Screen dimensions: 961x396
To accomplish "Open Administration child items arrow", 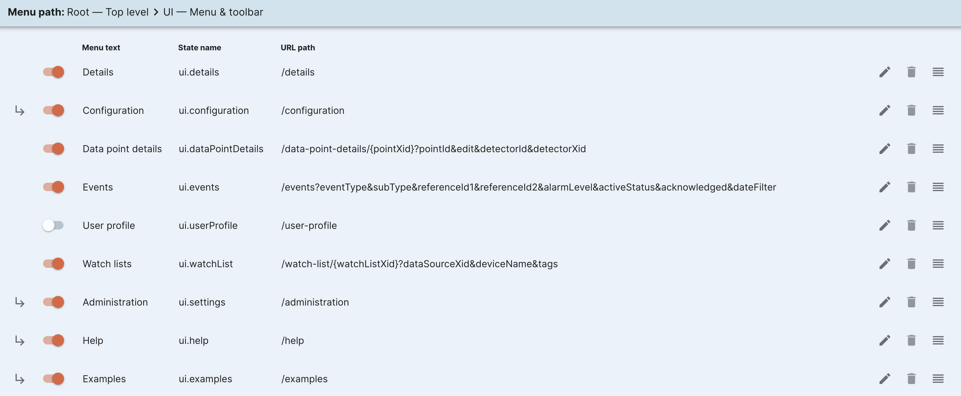I will (20, 302).
